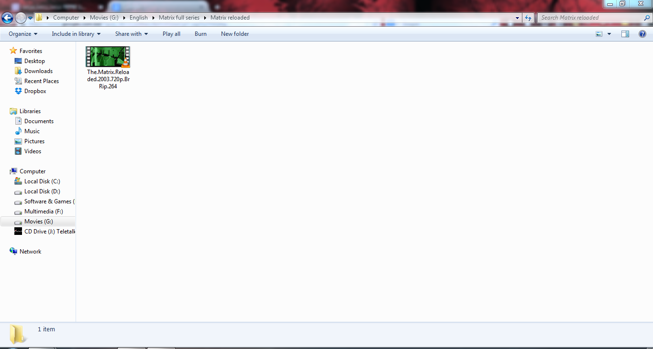Open Local Disk (C:)
This screenshot has height=349, width=653.
[x=42, y=181]
